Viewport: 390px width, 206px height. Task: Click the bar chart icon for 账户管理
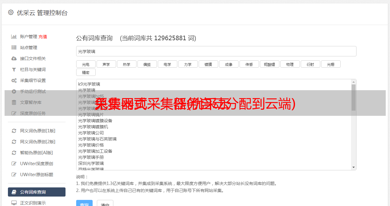(x=14, y=37)
